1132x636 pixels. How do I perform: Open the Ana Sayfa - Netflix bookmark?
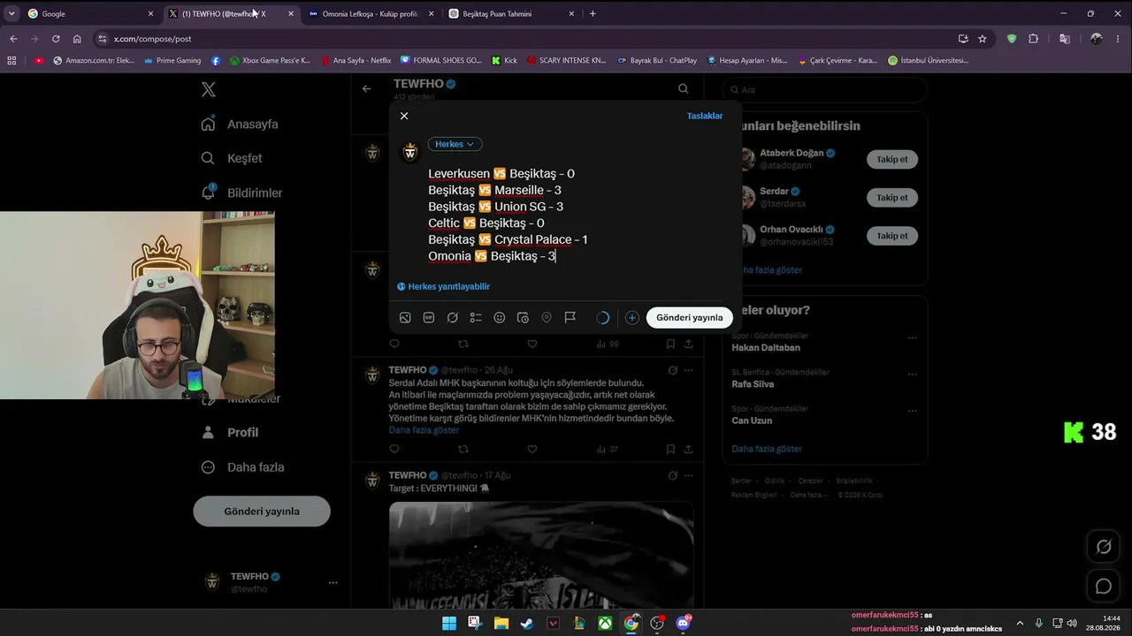356,61
